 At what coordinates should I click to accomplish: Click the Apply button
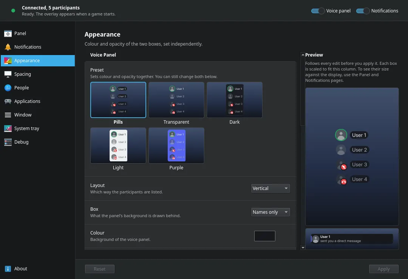pos(383,269)
